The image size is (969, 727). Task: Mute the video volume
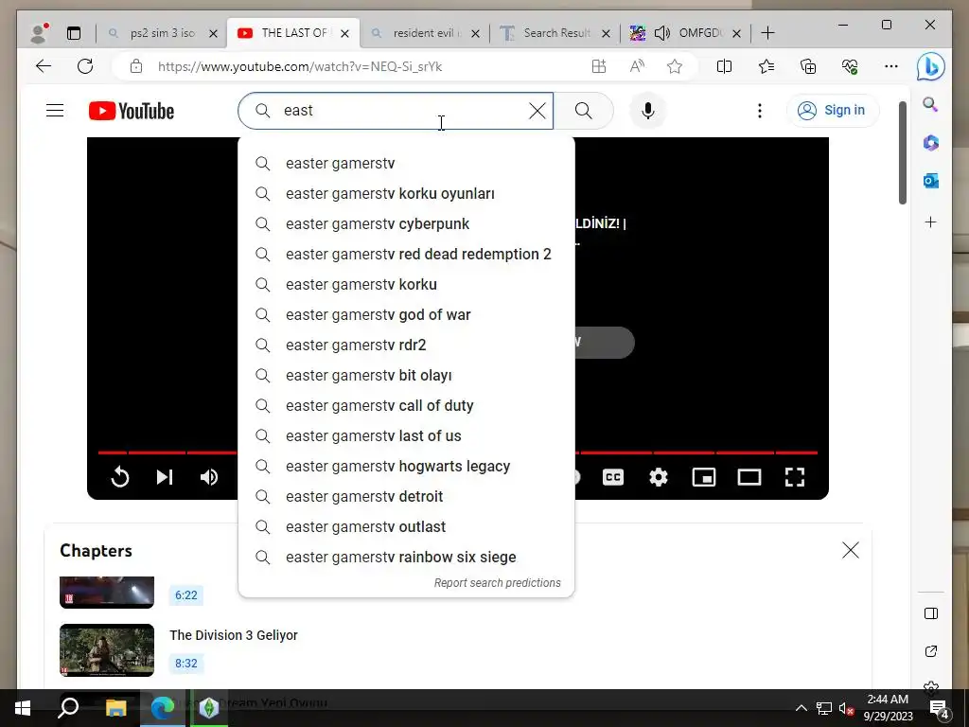pyautogui.click(x=209, y=477)
